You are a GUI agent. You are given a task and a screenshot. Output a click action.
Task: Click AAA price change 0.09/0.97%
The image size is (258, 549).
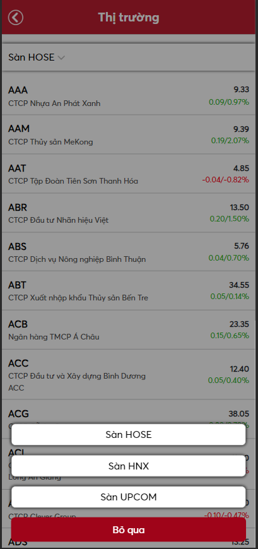pos(229,102)
